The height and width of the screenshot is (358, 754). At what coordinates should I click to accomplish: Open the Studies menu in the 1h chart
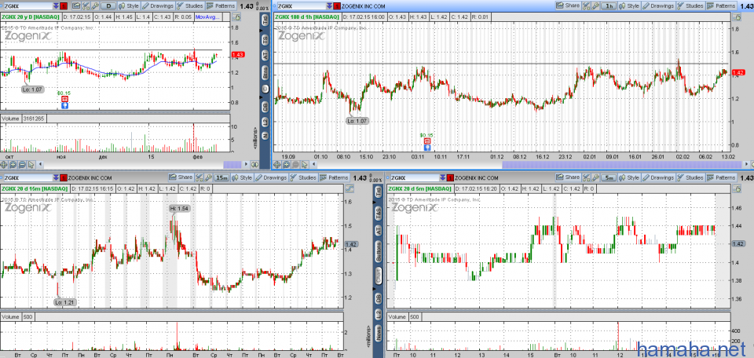[x=690, y=5]
